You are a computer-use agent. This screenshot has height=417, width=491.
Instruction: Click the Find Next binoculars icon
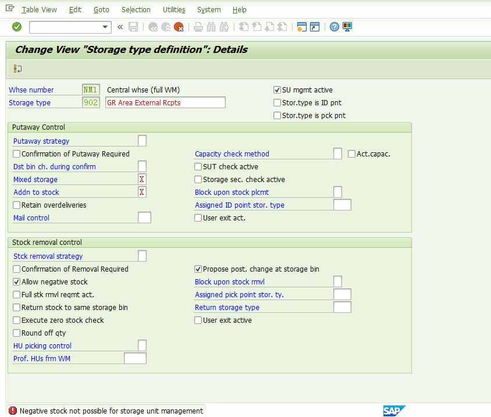pos(224,27)
